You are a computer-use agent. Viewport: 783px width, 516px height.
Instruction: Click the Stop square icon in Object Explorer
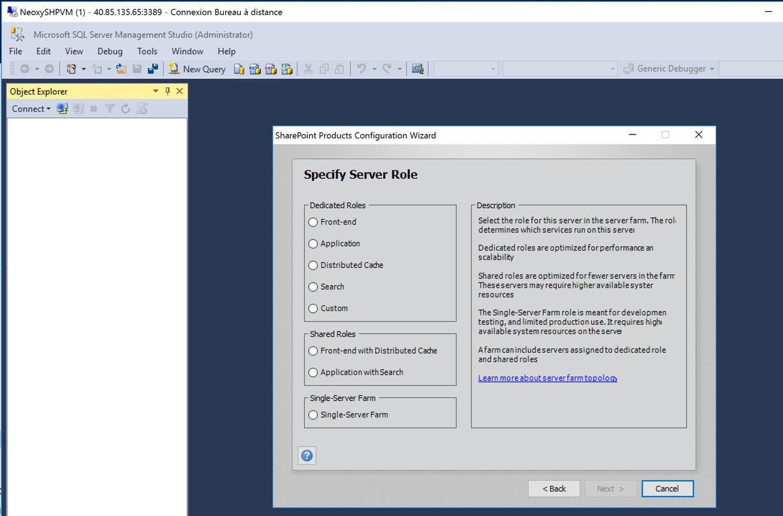94,109
